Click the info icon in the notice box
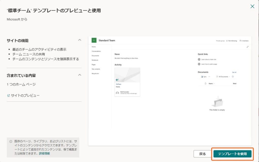The height and width of the screenshot is (162, 259). (x=11, y=141)
